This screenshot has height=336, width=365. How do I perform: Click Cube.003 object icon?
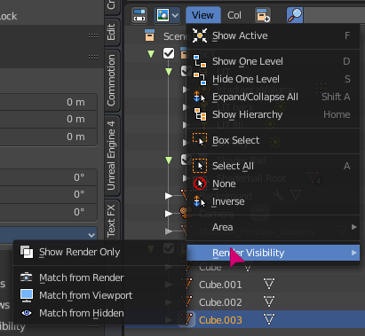pos(187,319)
